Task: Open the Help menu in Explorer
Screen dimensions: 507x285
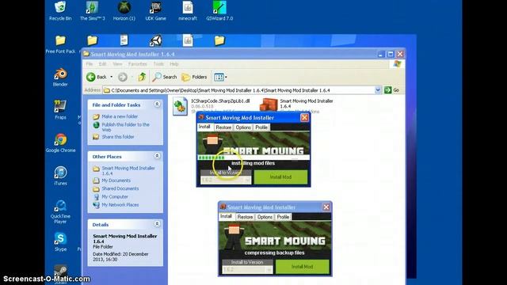Action: click(174, 64)
